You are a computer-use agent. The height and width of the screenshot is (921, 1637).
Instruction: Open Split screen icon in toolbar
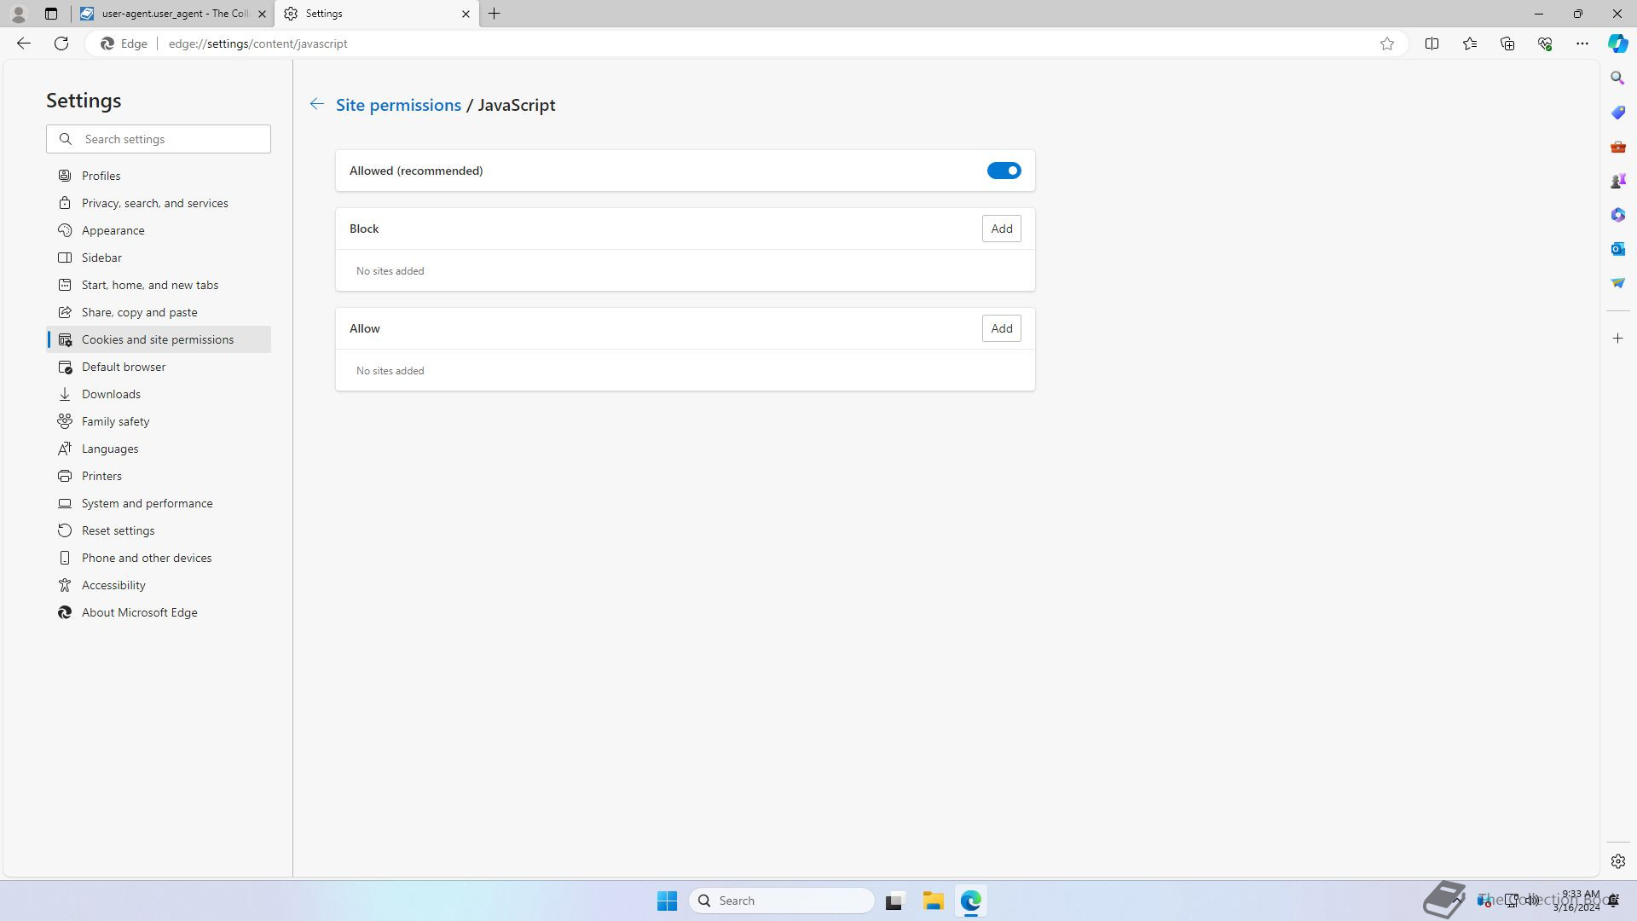tap(1432, 43)
